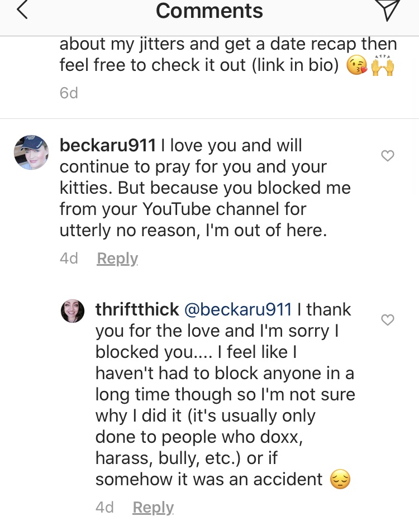This screenshot has height=526, width=419.
Task: Open thriftthick's profile picture
Action: click(73, 311)
